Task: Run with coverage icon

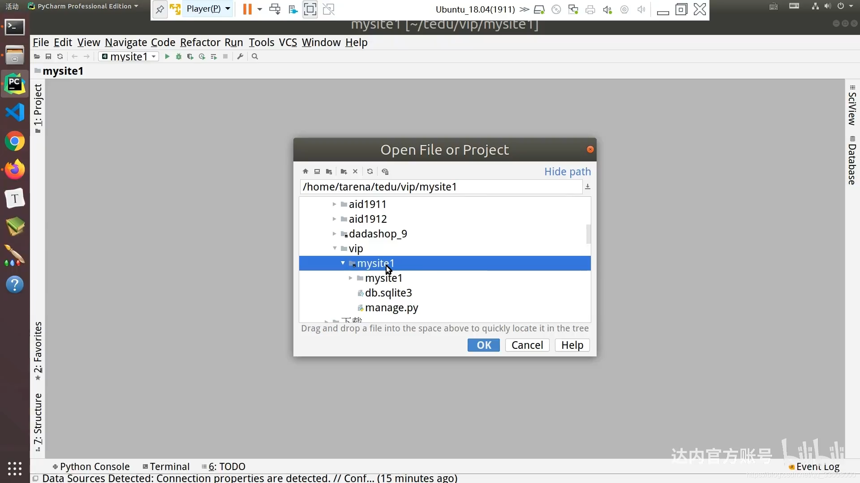Action: (x=190, y=57)
